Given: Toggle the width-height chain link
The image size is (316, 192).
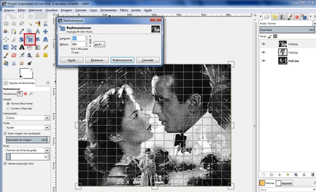Looking at the screenshot, I should coord(90,41).
